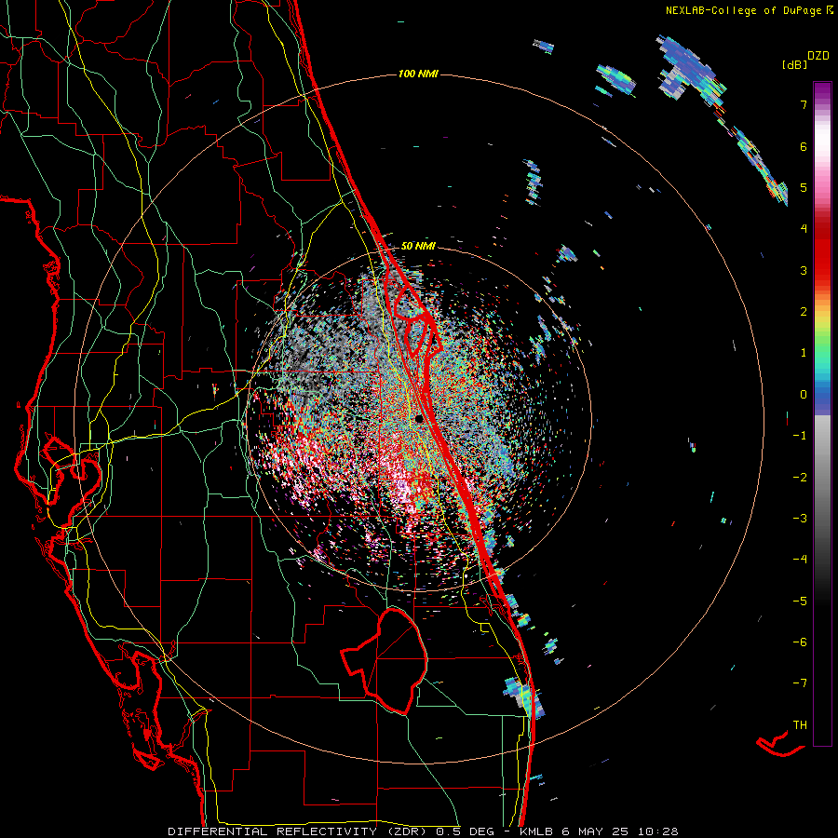
Task: Click the 7 value on color scale
Action: click(x=804, y=104)
